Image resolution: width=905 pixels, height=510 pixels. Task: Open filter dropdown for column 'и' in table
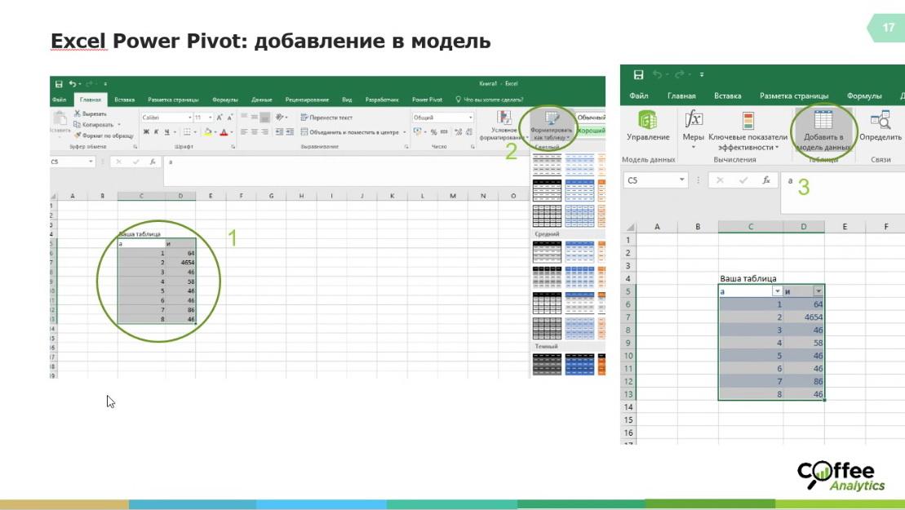818,291
